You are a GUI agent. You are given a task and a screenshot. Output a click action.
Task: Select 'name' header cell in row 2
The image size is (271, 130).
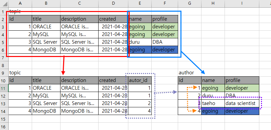click(140, 19)
